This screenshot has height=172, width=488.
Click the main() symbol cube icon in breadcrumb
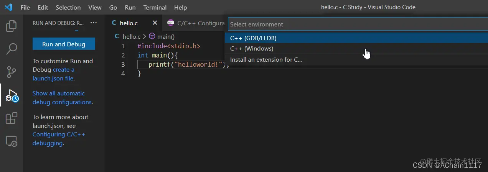tap(152, 36)
